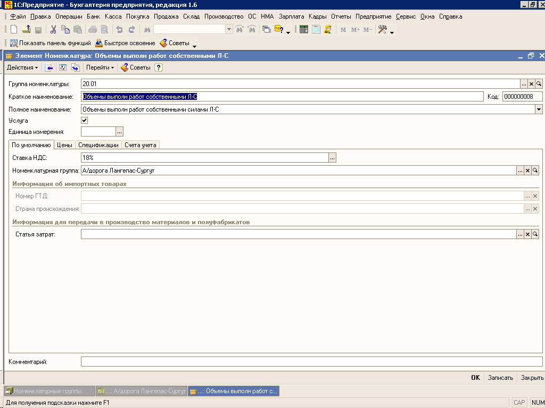Click the cut scissors icon
Viewport: 545px width, 408px height.
coord(53,30)
